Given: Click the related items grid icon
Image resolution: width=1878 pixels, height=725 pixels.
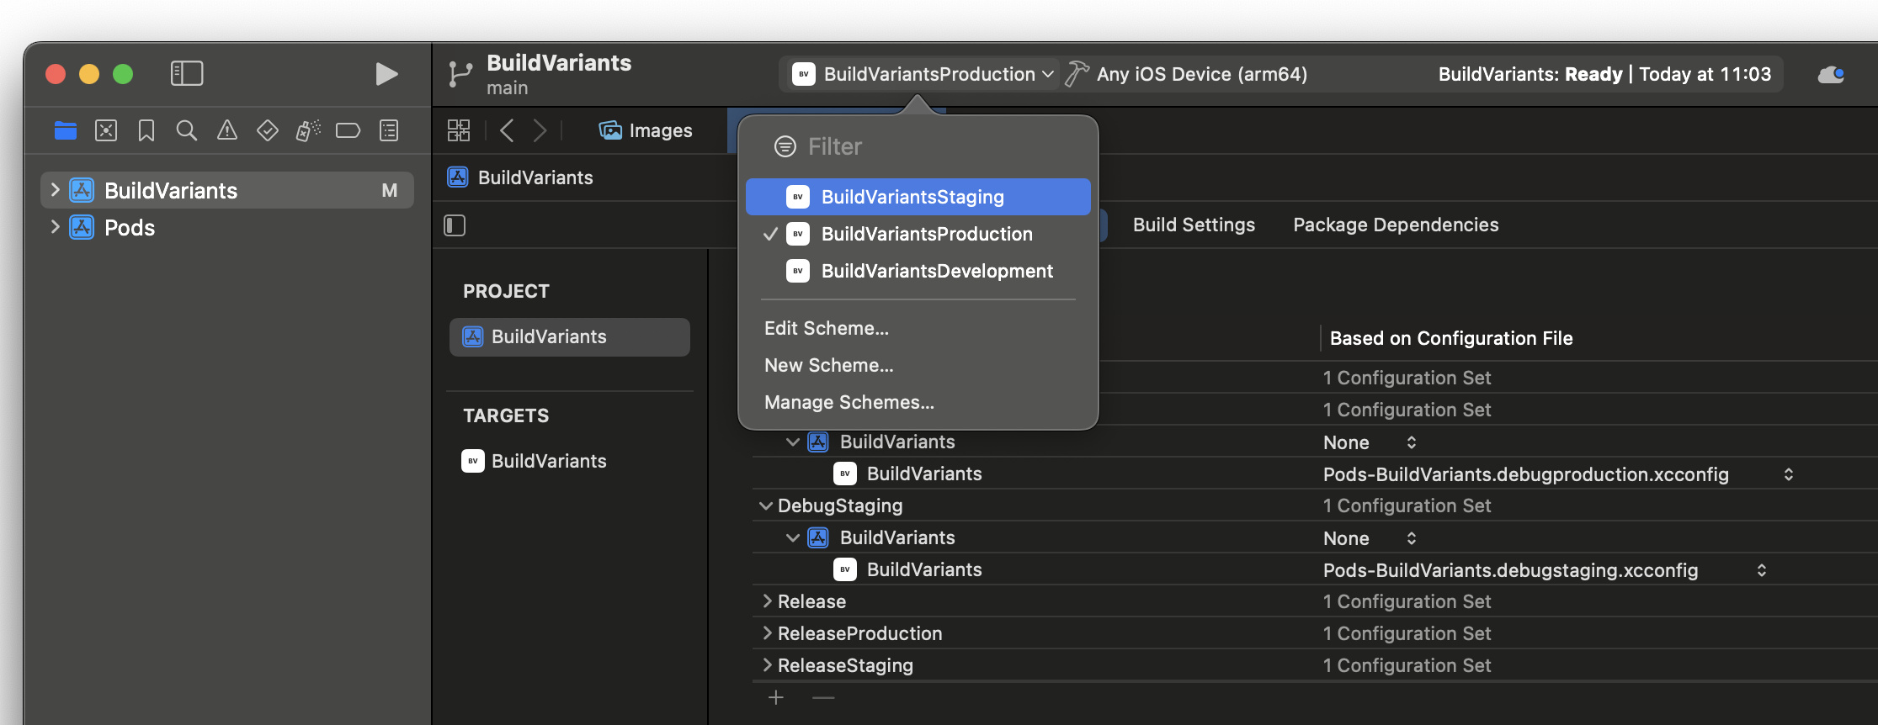Looking at the screenshot, I should click(x=459, y=130).
